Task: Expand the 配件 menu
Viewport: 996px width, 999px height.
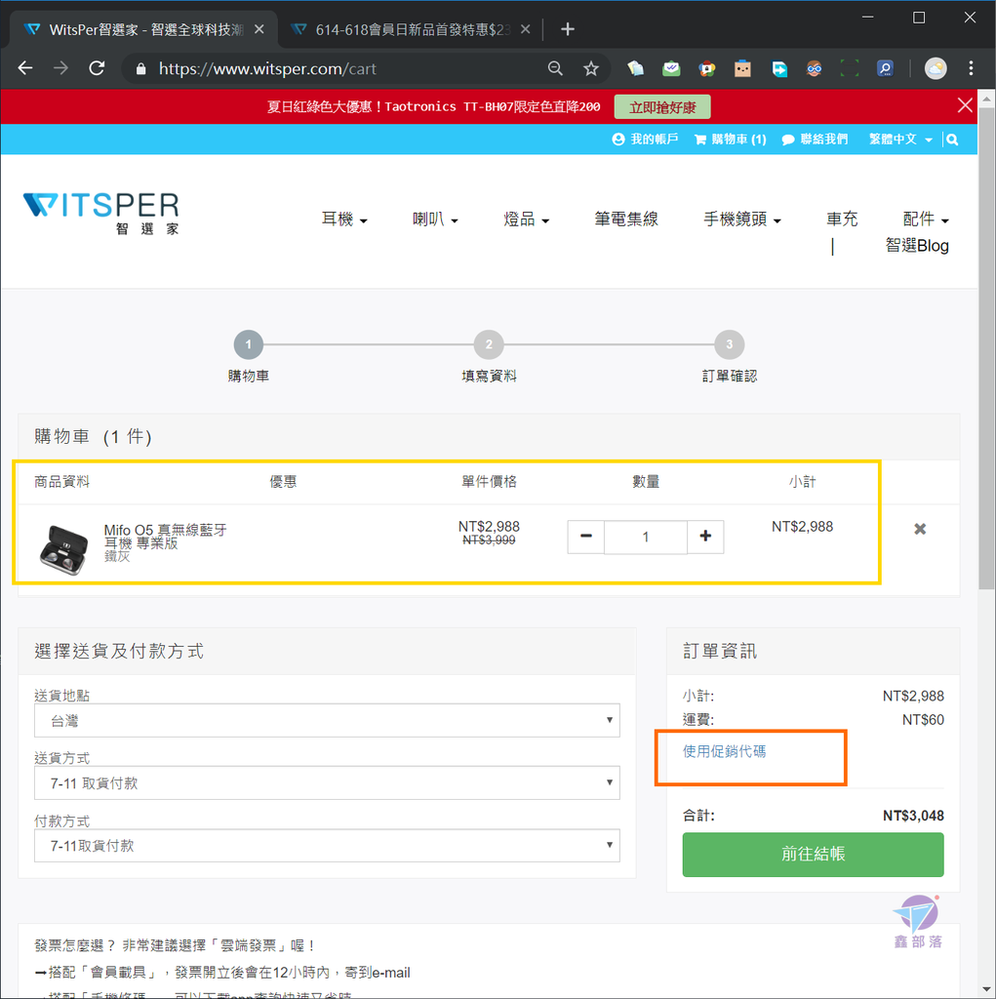Action: click(x=926, y=220)
